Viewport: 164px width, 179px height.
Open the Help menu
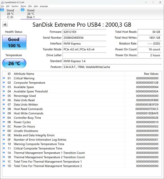36,6
